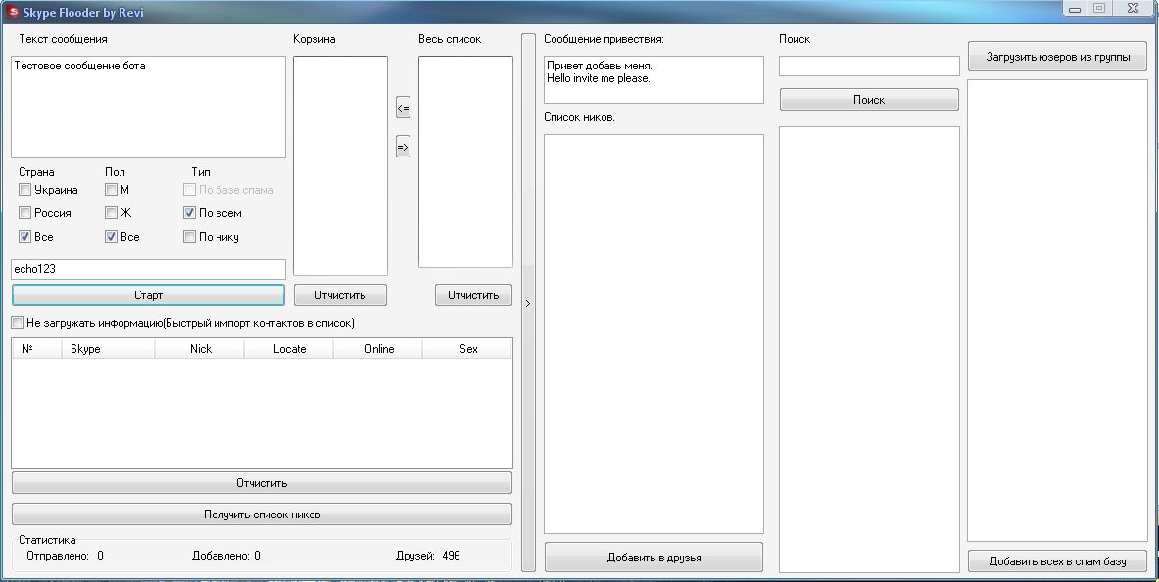Click the Список ников list box
This screenshot has height=582, width=1159.
pos(654,334)
